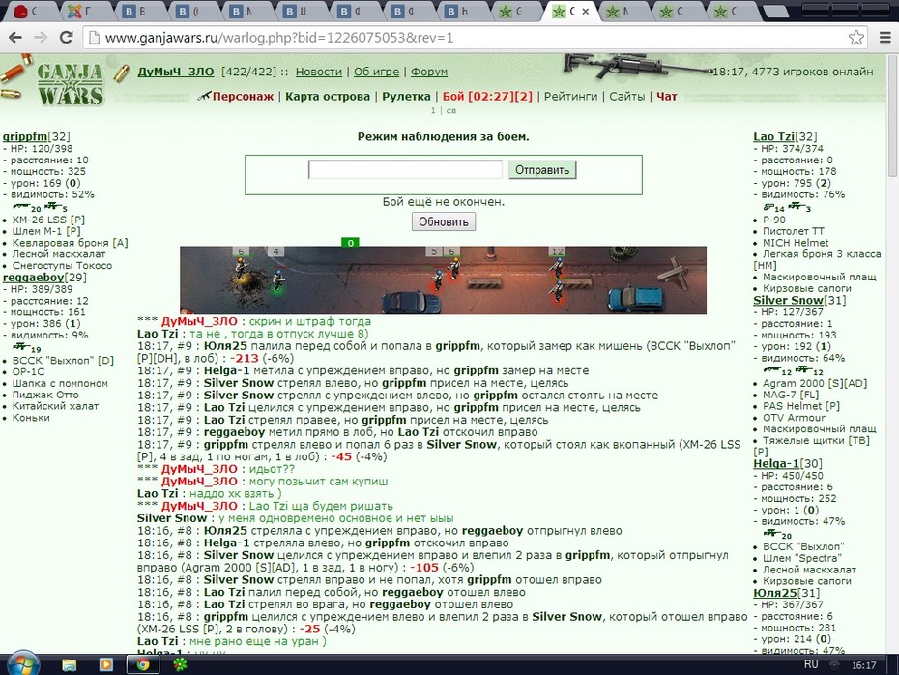This screenshot has width=899, height=675.
Task: Reload the page with refresh icon
Action: (67, 38)
